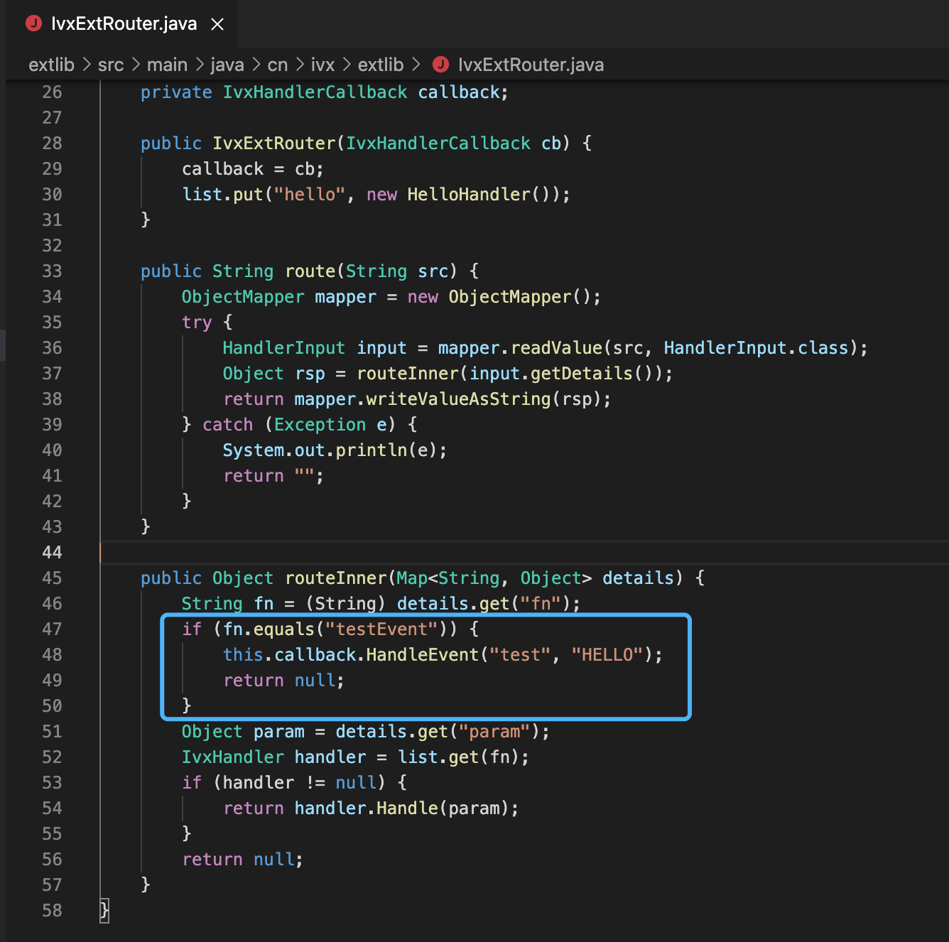
Task: Open the main breadcrumb segment
Action: pyautogui.click(x=167, y=65)
